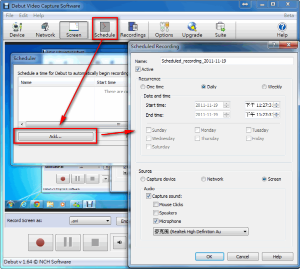The image size is (300, 269).
Task: Click the Start time clock spinner
Action: [x=276, y=105]
